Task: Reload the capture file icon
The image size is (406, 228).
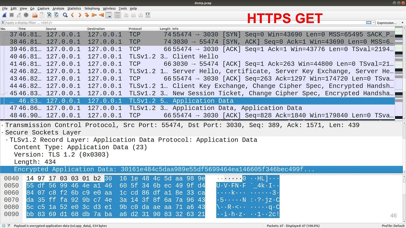Action: (56, 15)
